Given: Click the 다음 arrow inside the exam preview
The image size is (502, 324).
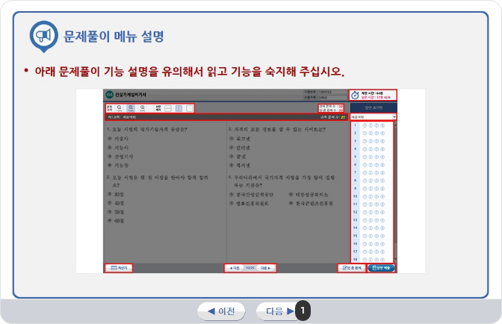Looking at the screenshot, I should 267,267.
